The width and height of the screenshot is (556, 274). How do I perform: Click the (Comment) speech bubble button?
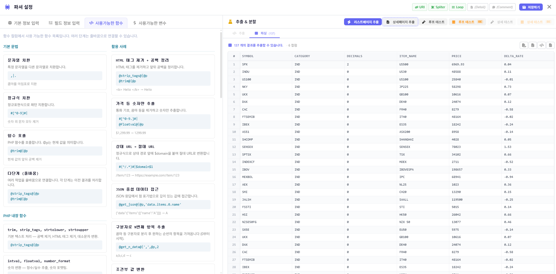tap(502, 7)
